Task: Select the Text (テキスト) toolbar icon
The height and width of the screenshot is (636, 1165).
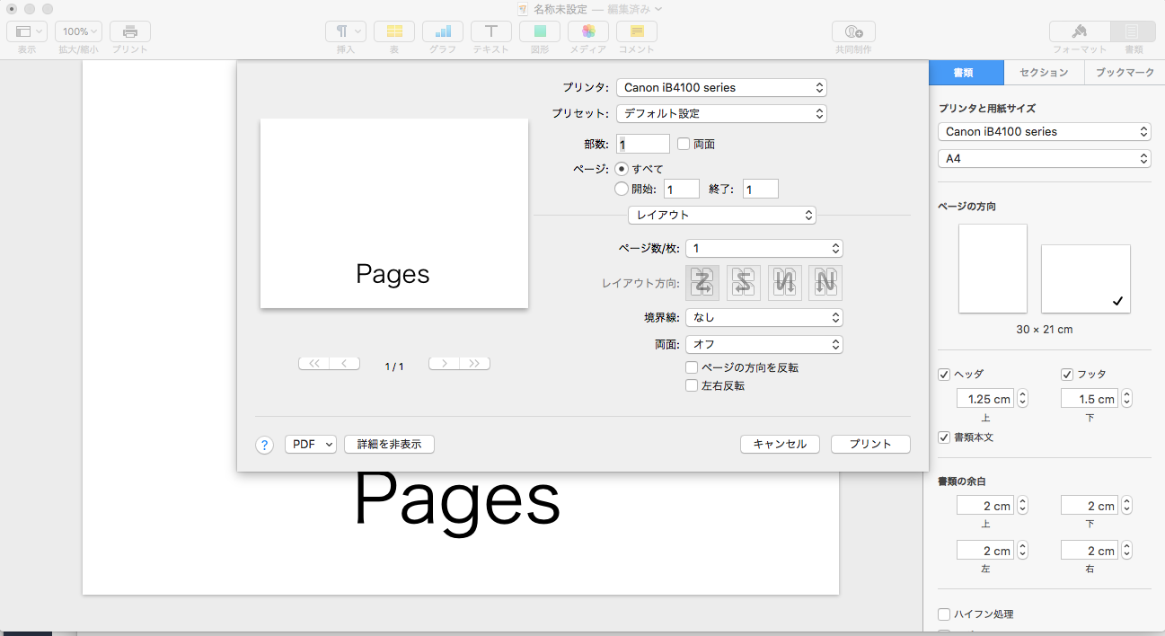Action: pos(491,31)
